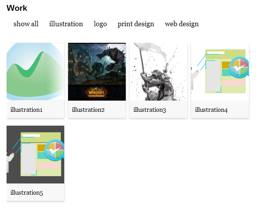Click the illustration1 caption

(27, 110)
